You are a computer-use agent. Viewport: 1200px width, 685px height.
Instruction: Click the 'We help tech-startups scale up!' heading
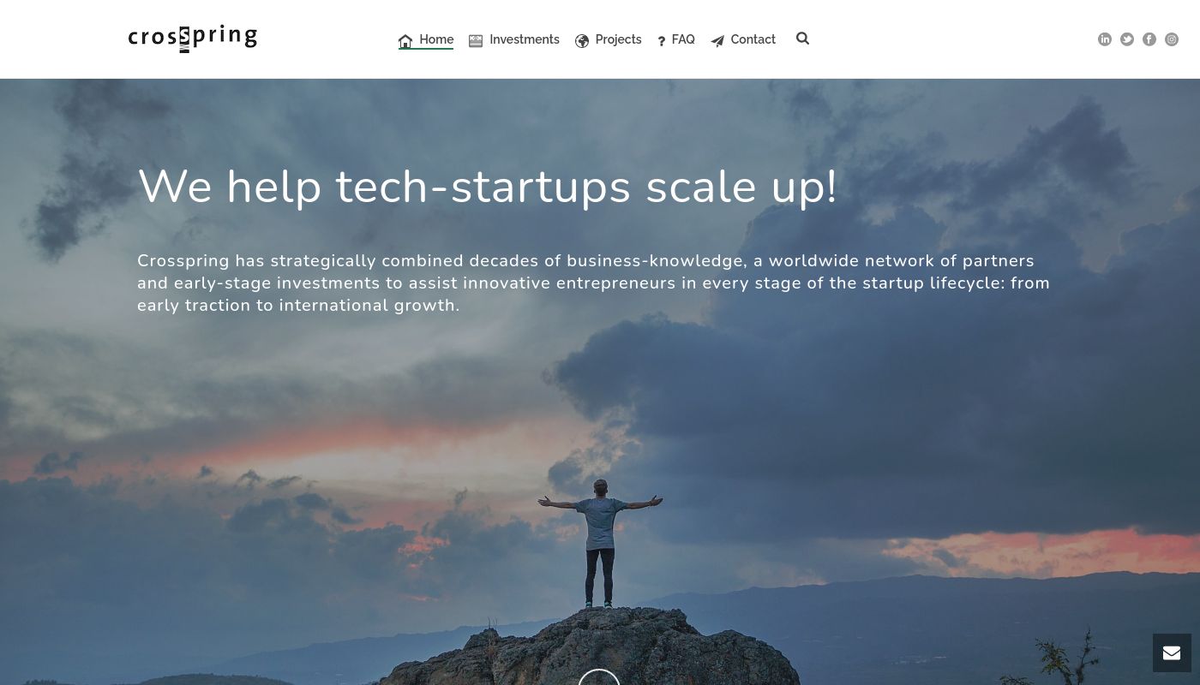point(487,187)
